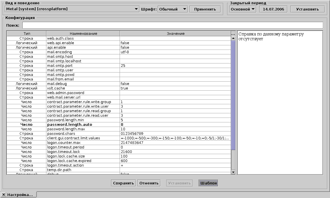Click the scroll-up arrow of the table scrollbar
Screen dimensions: 330x198
(233, 38)
